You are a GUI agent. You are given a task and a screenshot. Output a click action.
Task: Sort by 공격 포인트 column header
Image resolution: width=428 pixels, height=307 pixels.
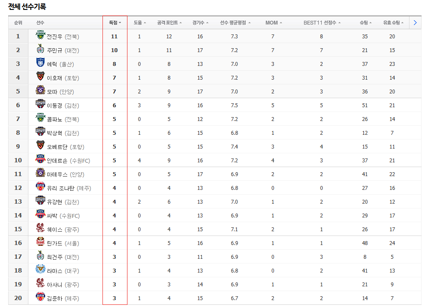pyautogui.click(x=169, y=22)
